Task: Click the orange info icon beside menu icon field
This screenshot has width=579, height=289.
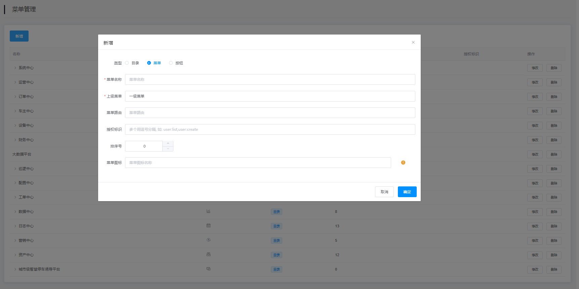Action: pyautogui.click(x=403, y=163)
